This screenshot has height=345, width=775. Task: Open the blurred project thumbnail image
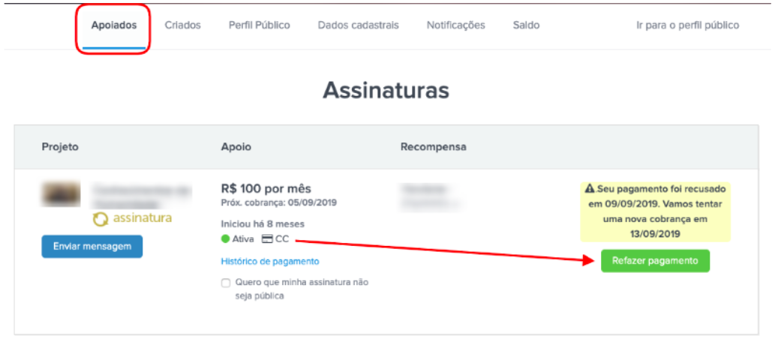tap(61, 193)
